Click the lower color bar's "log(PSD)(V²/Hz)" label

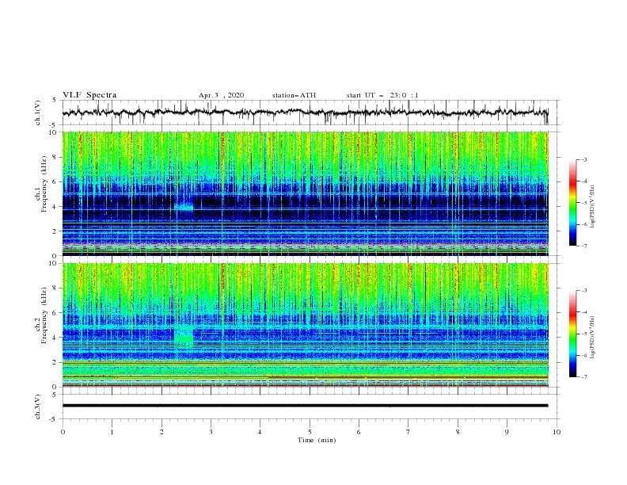click(x=592, y=338)
